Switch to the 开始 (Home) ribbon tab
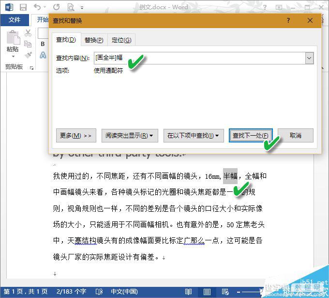The width and height of the screenshot is (329, 298). [x=43, y=20]
